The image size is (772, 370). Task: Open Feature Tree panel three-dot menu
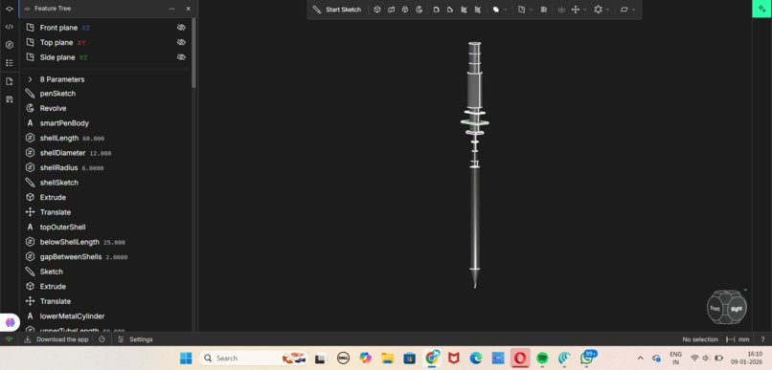click(171, 9)
